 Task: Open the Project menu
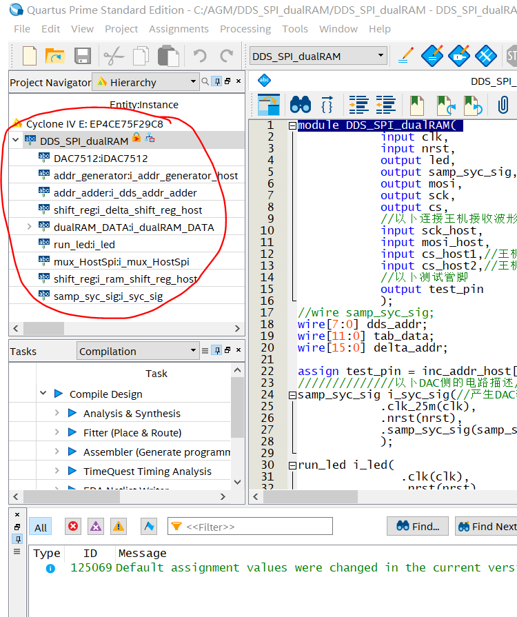(x=121, y=29)
